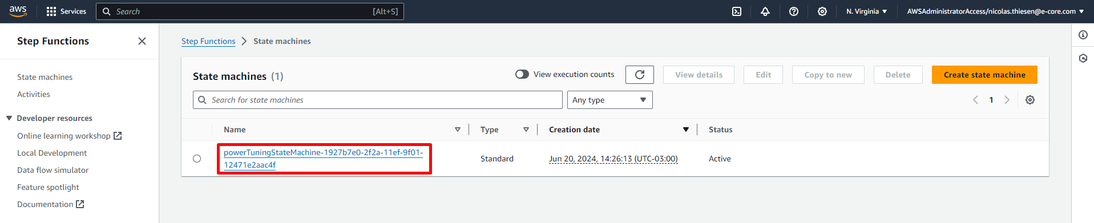Image resolution: width=1094 pixels, height=223 pixels.
Task: Open table preferences gear icon
Action: point(1030,100)
